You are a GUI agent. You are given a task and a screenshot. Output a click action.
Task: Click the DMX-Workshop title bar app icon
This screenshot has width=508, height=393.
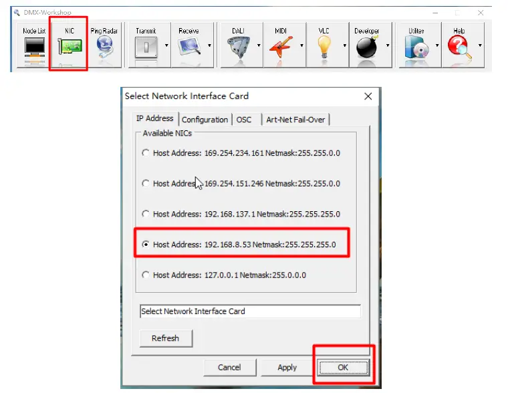[17, 13]
